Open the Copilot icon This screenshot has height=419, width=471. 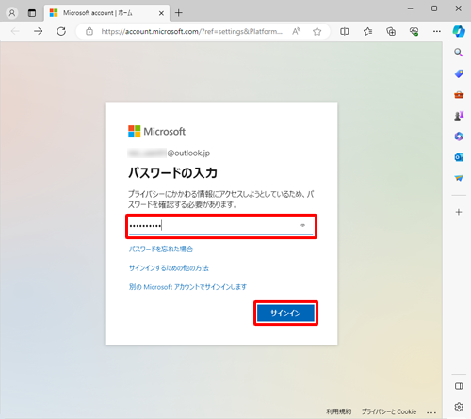tap(459, 31)
